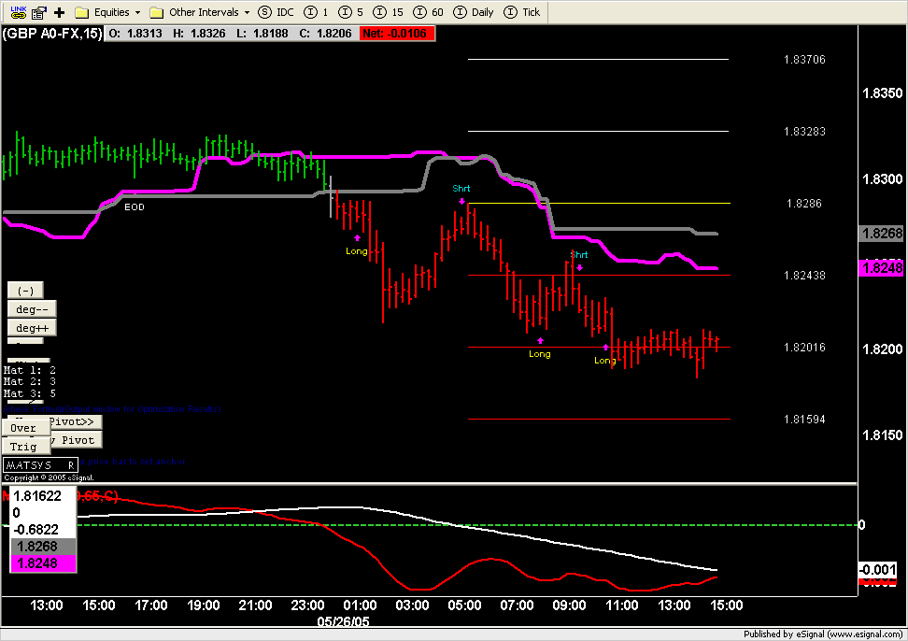Click the Mat 1: 2 text
The width and height of the screenshot is (908, 641).
click(30, 370)
